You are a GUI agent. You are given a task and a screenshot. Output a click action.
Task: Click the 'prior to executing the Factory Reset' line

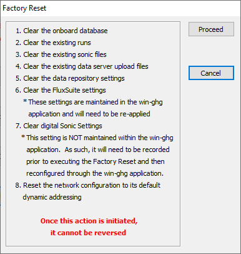(x=96, y=161)
